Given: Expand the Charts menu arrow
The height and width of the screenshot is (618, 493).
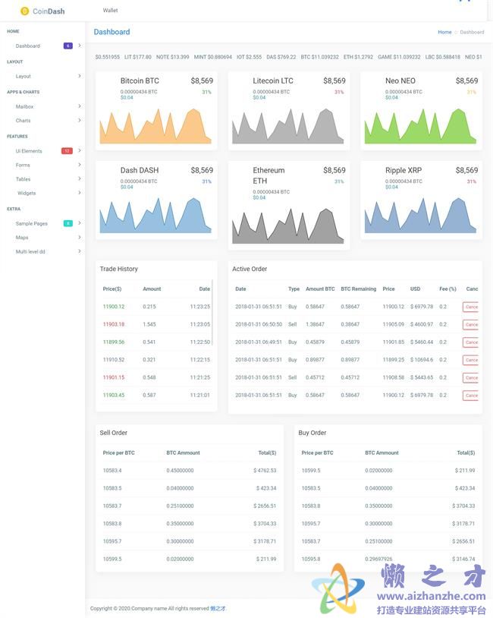Looking at the screenshot, I should tap(79, 120).
